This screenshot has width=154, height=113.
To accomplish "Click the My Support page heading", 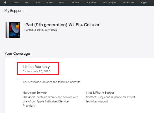I will click(x=14, y=11).
